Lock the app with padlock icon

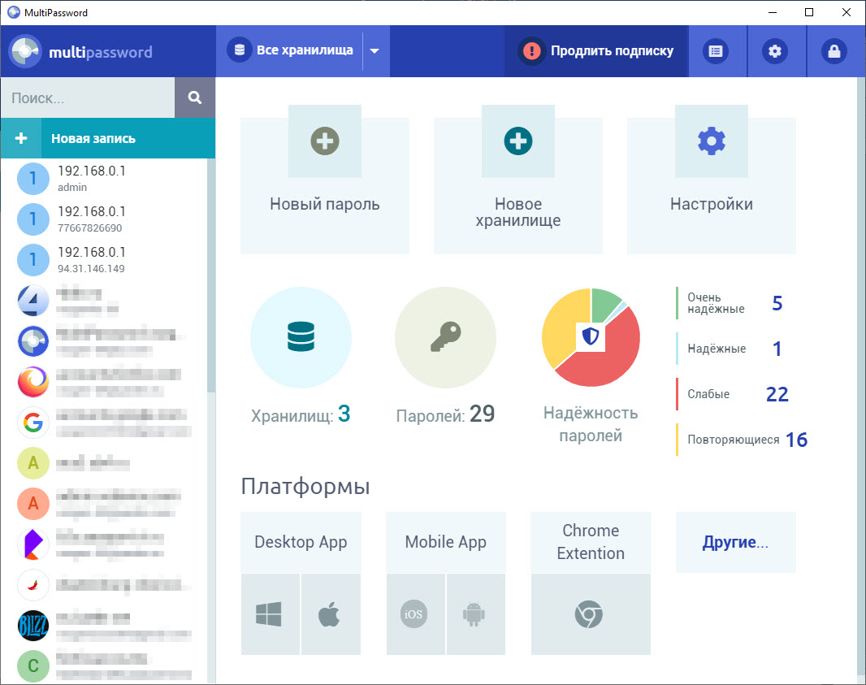(x=834, y=51)
